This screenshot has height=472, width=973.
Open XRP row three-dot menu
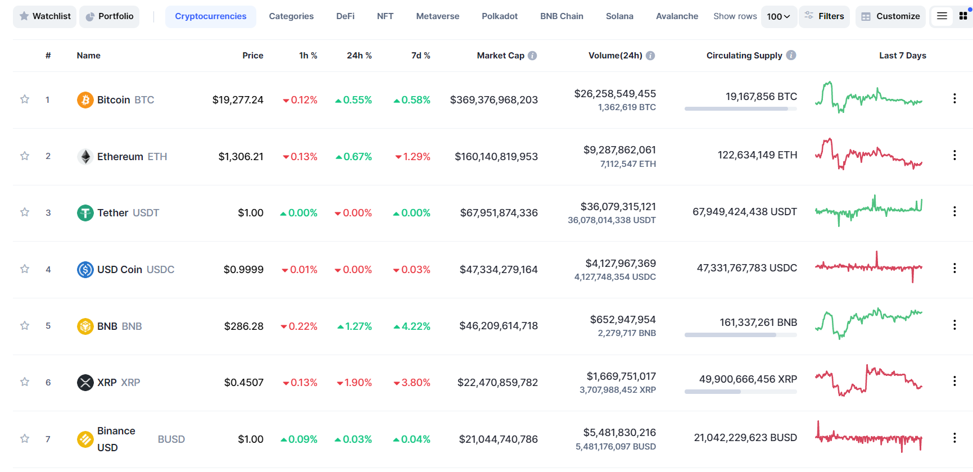[x=954, y=381]
